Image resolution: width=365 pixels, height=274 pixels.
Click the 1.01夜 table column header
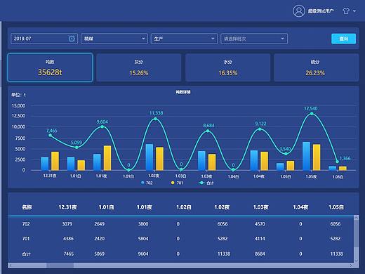pos(145,207)
